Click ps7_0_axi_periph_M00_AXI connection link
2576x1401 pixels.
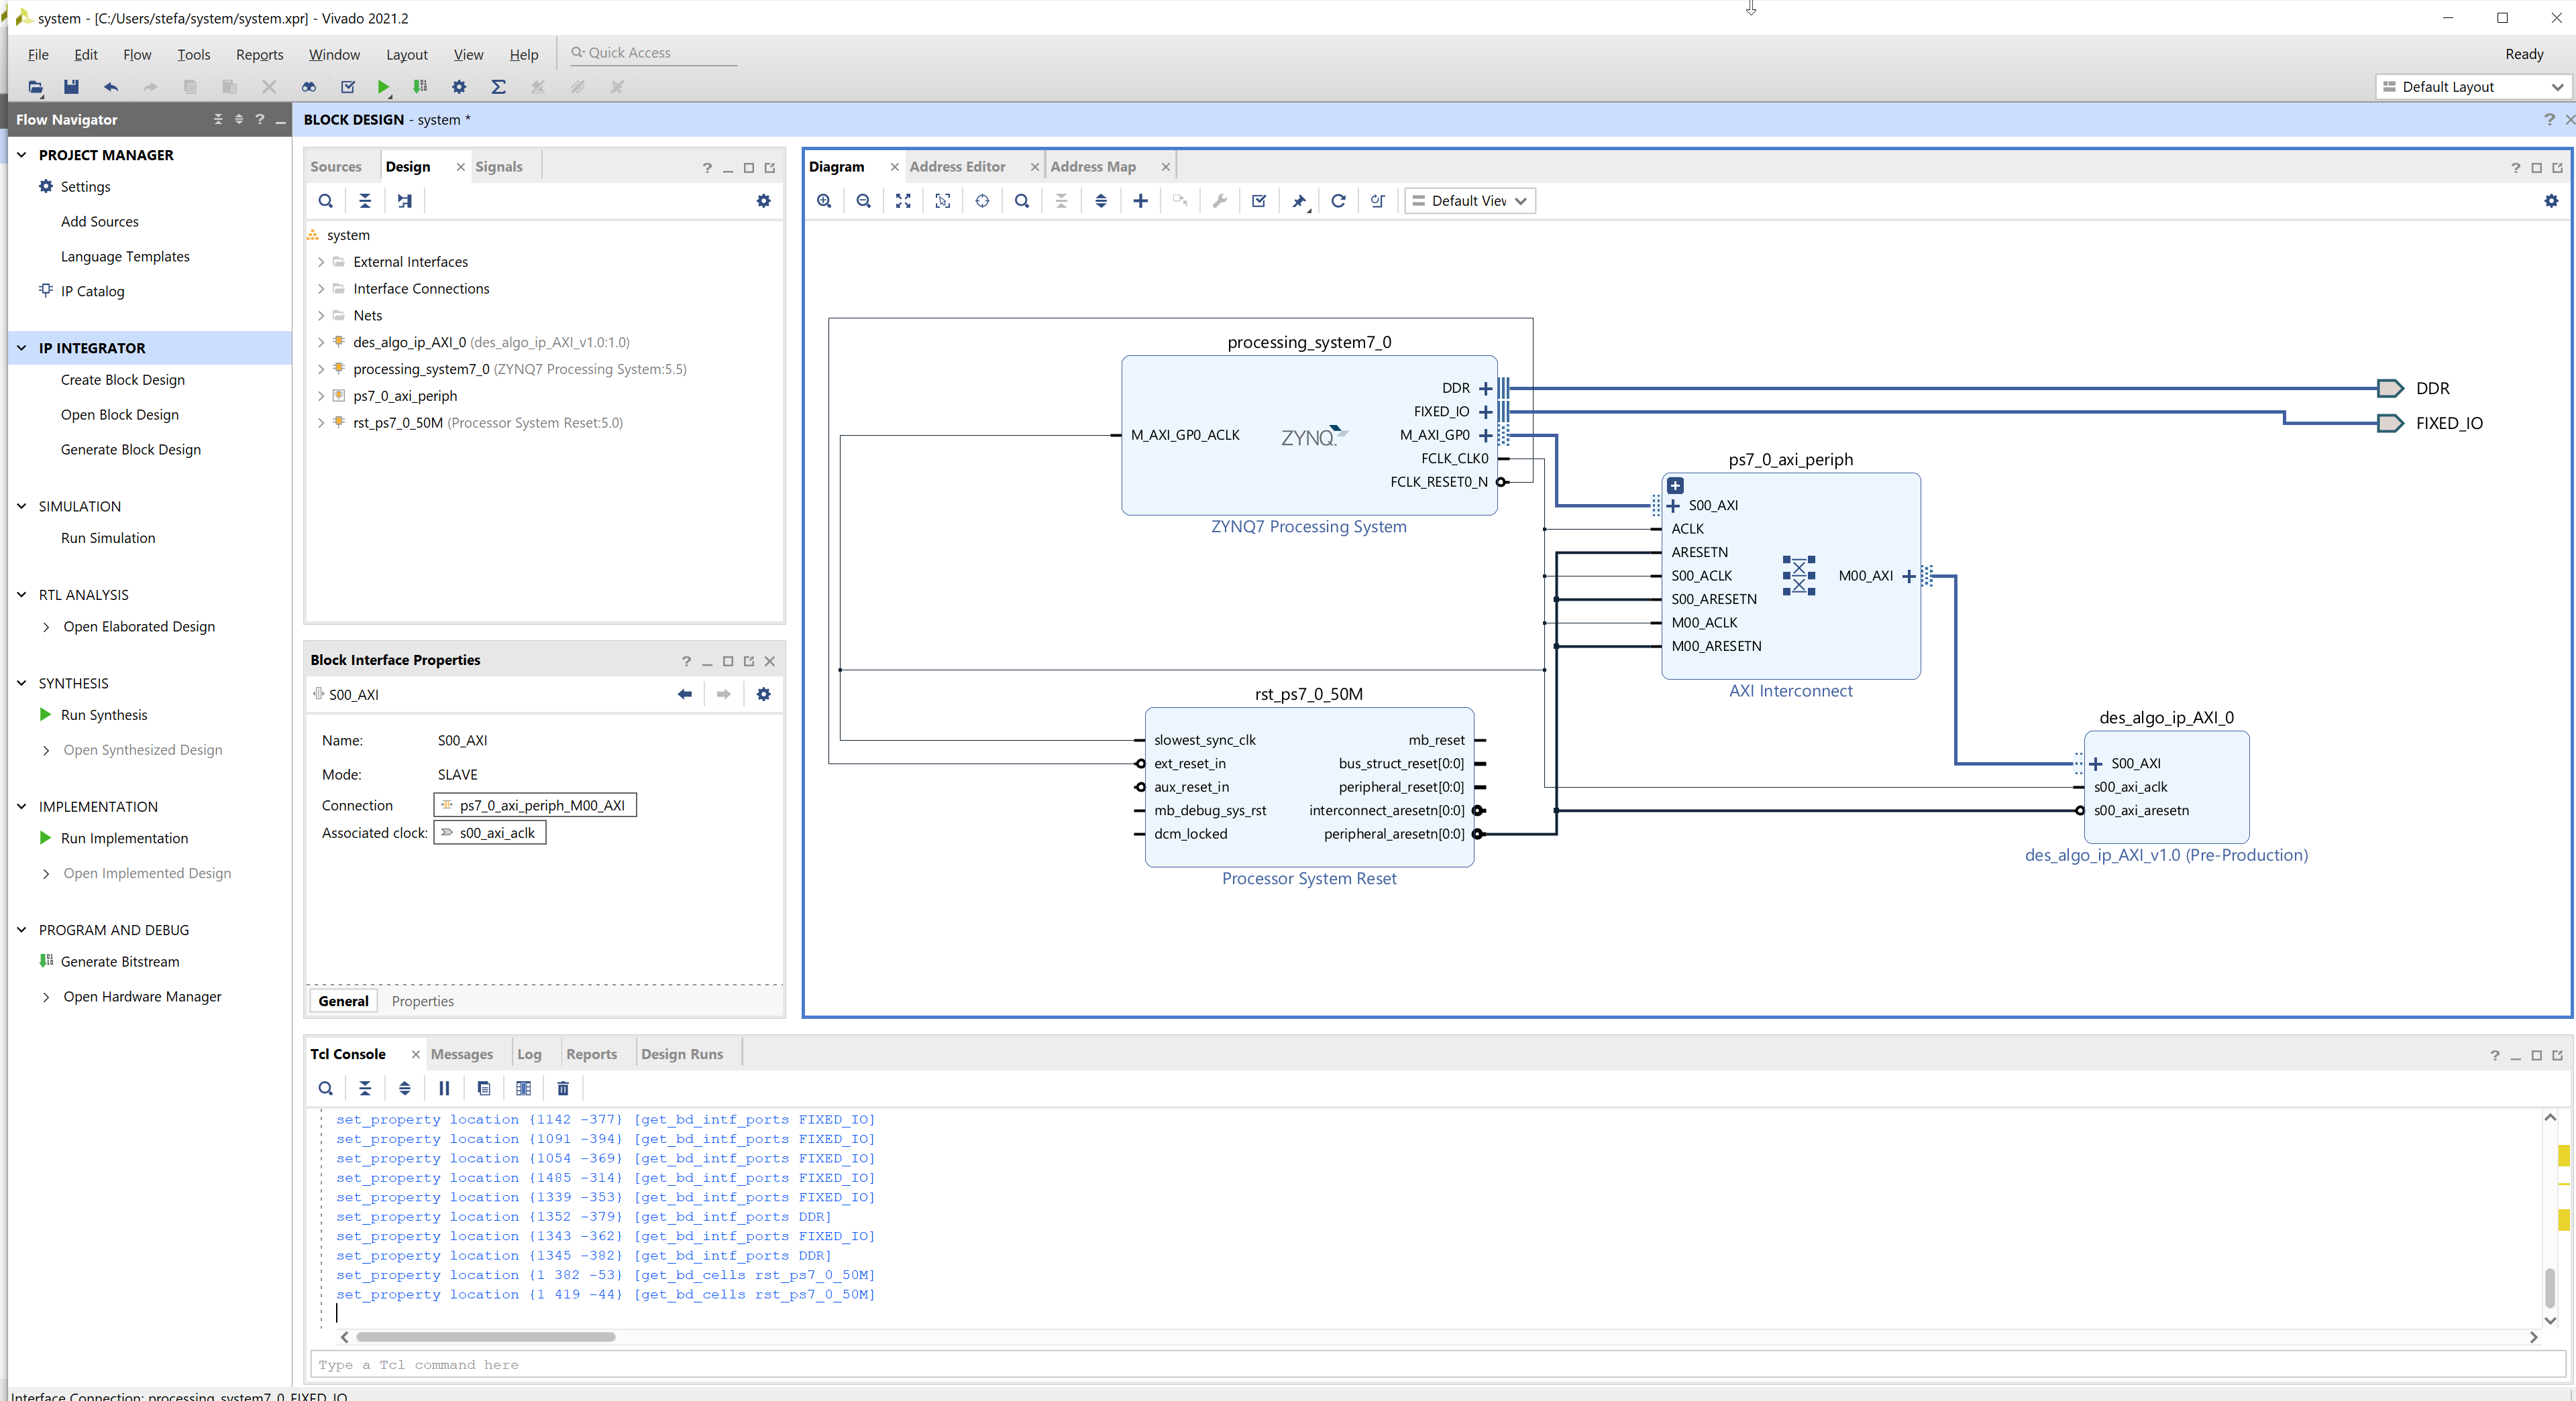pyautogui.click(x=542, y=806)
